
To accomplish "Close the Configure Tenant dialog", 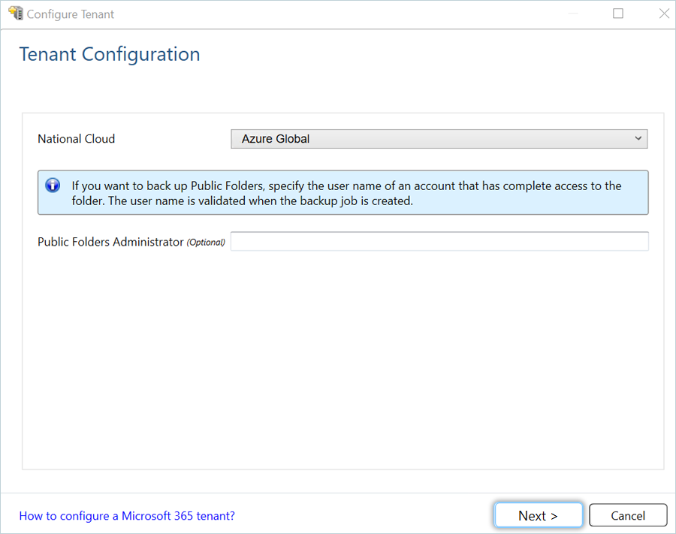I will click(x=664, y=14).
